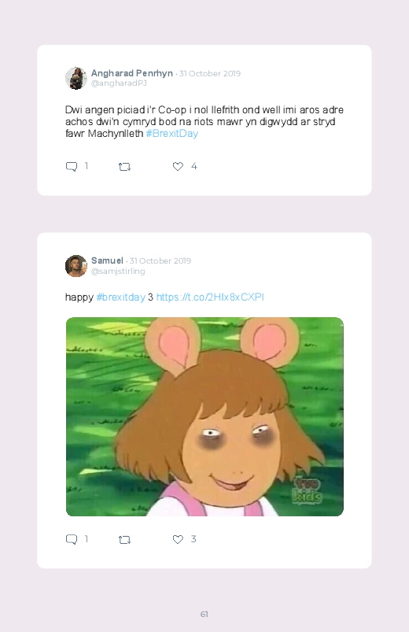This screenshot has height=632, width=409.
Task: Like Samuel's tweet using the heart icon
Action: 178,539
